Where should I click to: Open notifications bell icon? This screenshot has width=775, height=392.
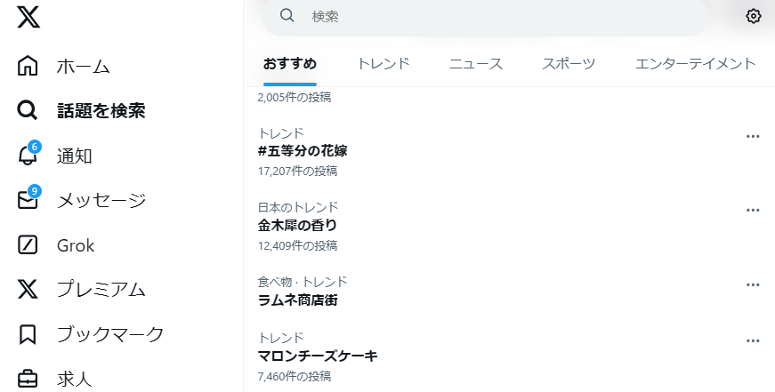click(x=28, y=156)
